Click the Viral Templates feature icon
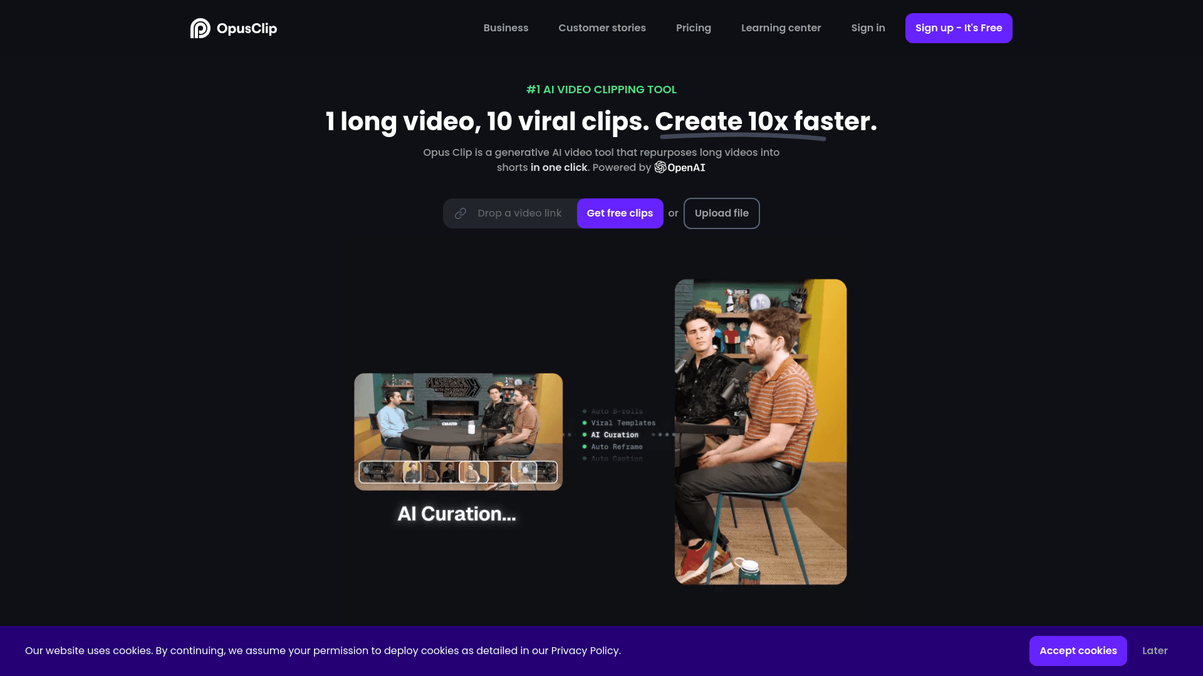Image resolution: width=1203 pixels, height=676 pixels. [584, 422]
